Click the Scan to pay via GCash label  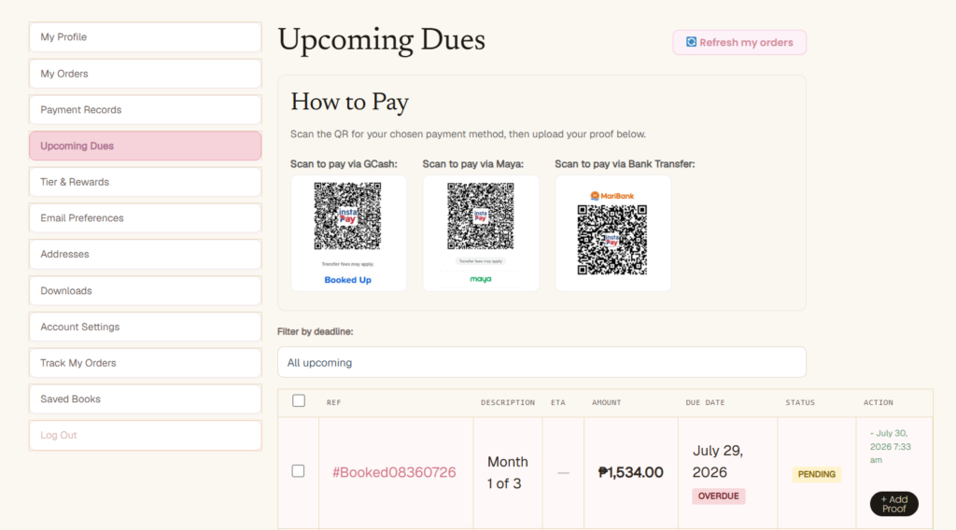tap(344, 164)
